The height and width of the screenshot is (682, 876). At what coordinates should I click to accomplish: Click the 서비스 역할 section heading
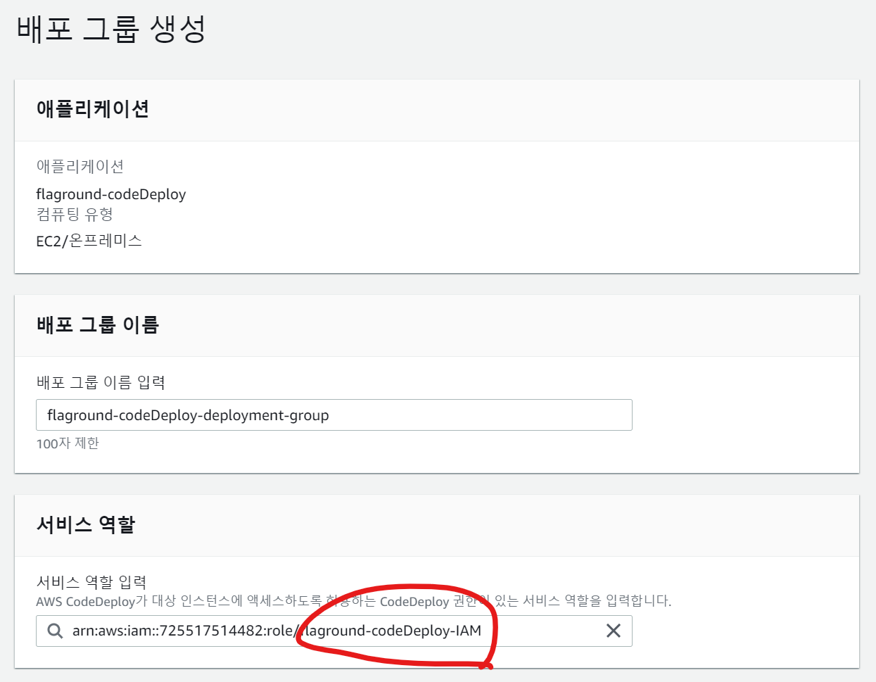86,524
